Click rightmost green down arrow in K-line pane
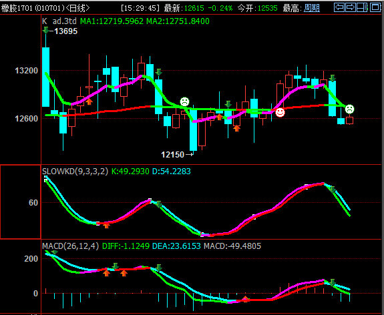Viewport: 384px width, 315px height. point(333,78)
